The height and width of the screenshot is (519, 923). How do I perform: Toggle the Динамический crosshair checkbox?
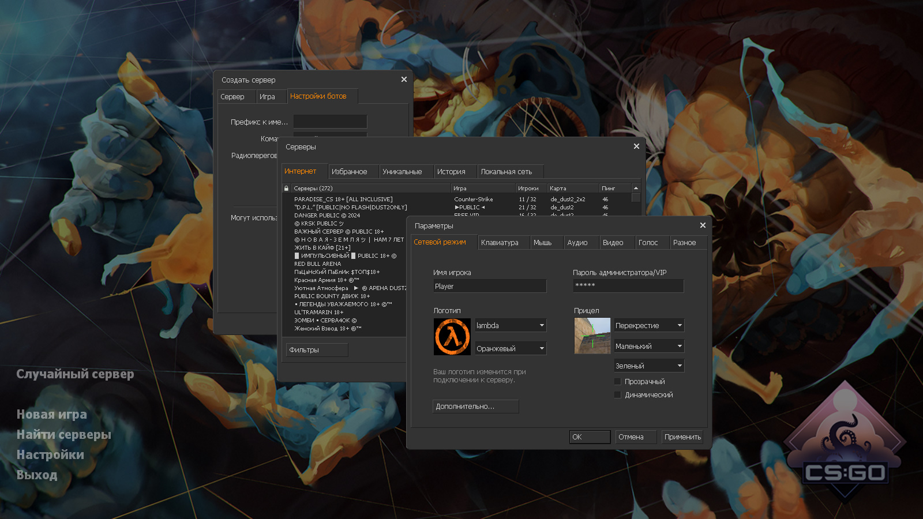click(618, 395)
